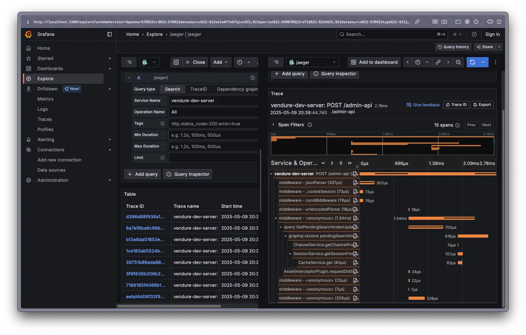Click the Add to dashboard button
This screenshot has width=526, height=335.
374,62
